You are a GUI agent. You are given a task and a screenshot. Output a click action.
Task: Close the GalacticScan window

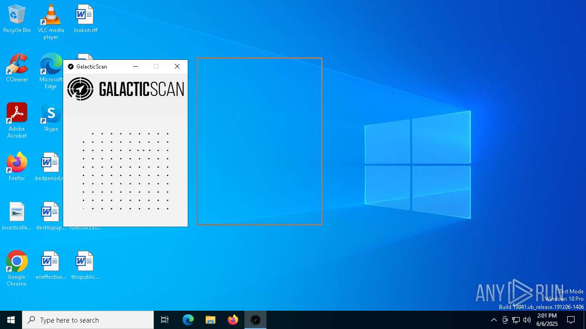[177, 67]
